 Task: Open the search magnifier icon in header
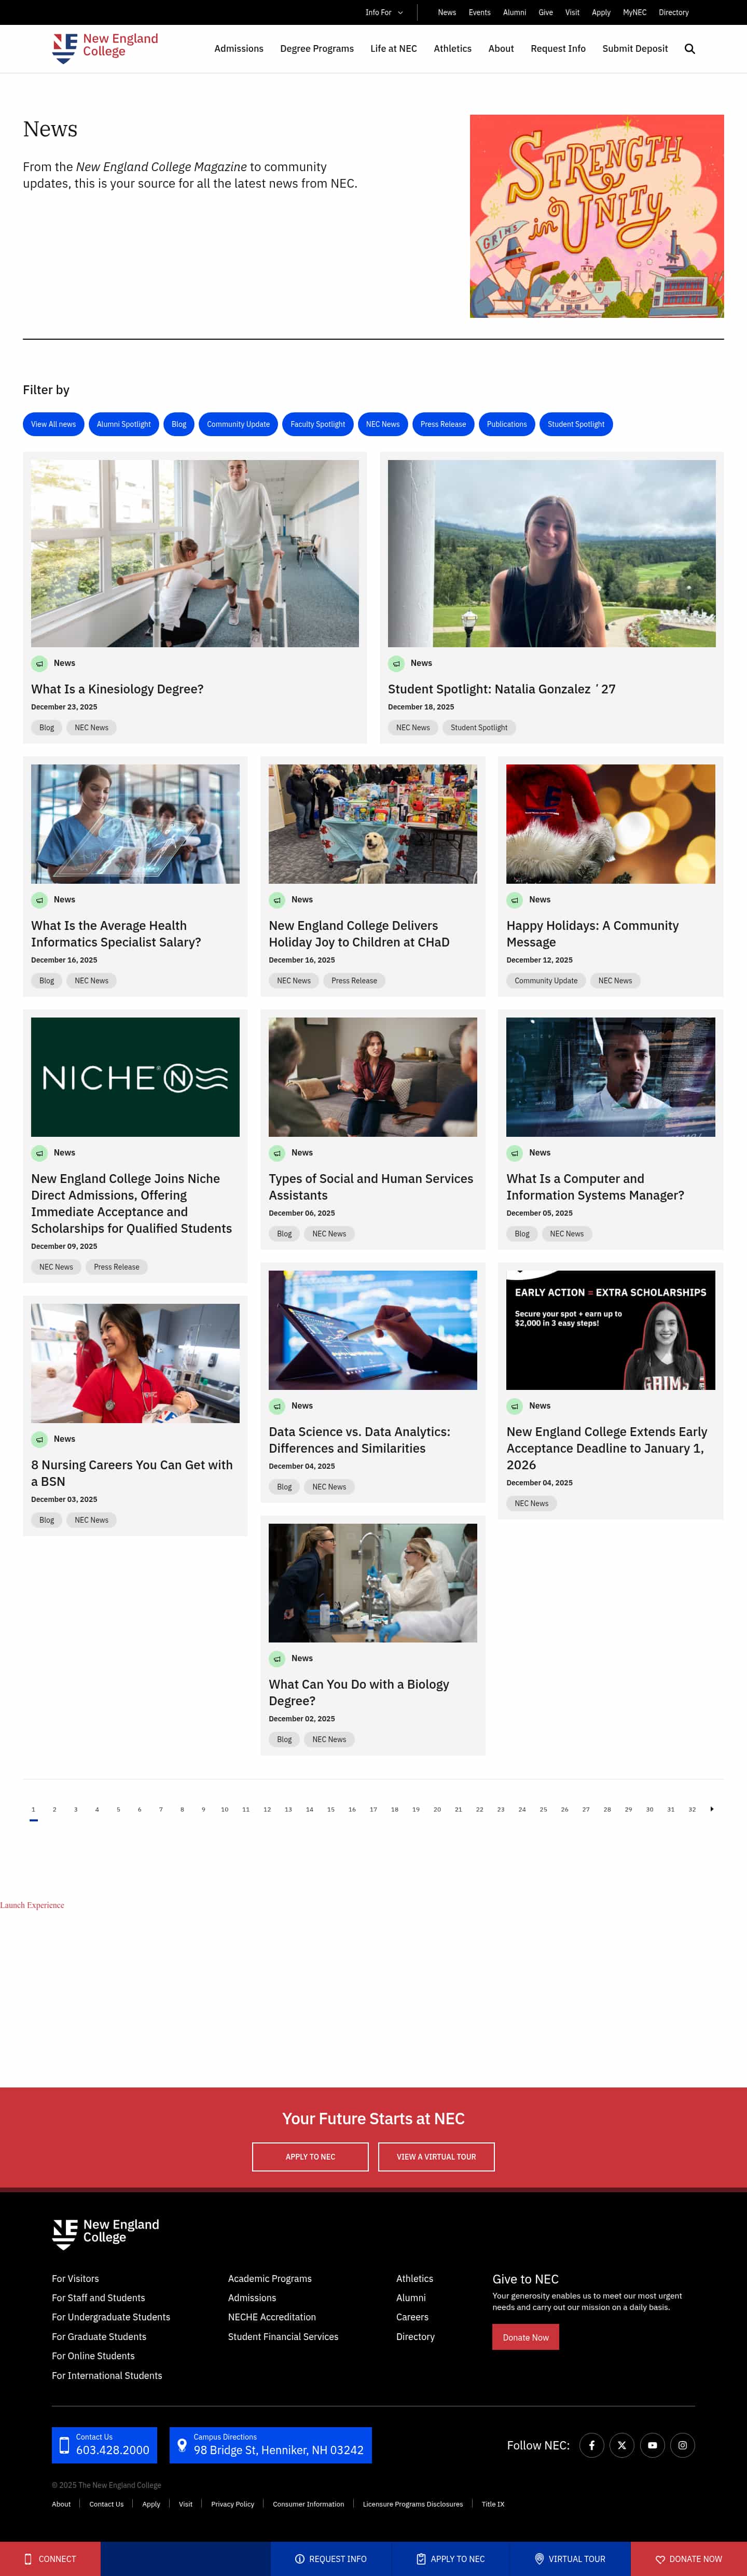pos(689,49)
